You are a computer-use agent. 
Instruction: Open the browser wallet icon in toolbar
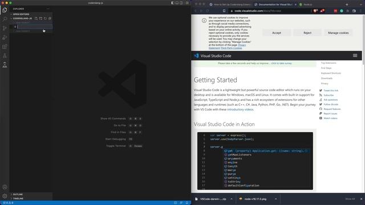pyautogui.click(x=354, y=11)
